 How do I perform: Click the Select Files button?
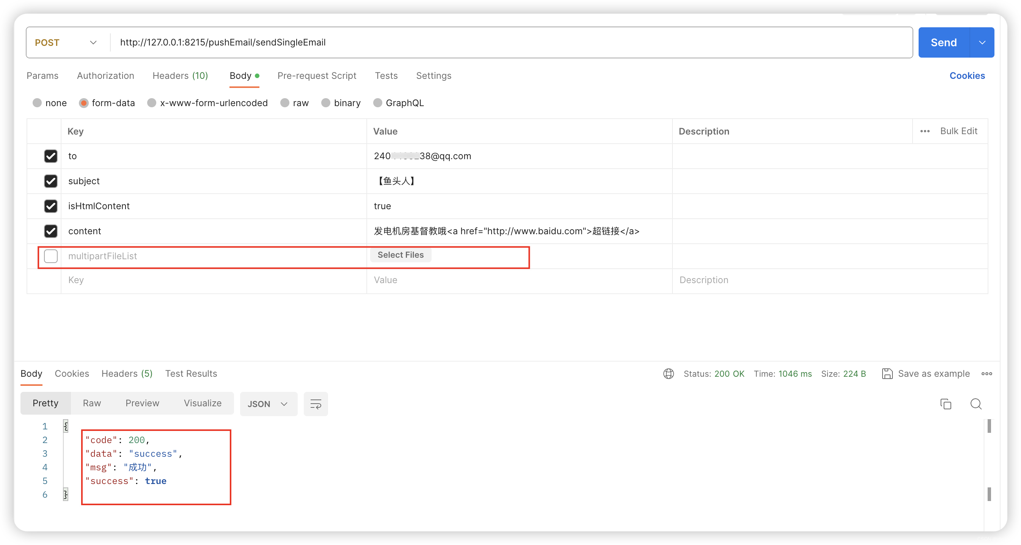point(400,255)
